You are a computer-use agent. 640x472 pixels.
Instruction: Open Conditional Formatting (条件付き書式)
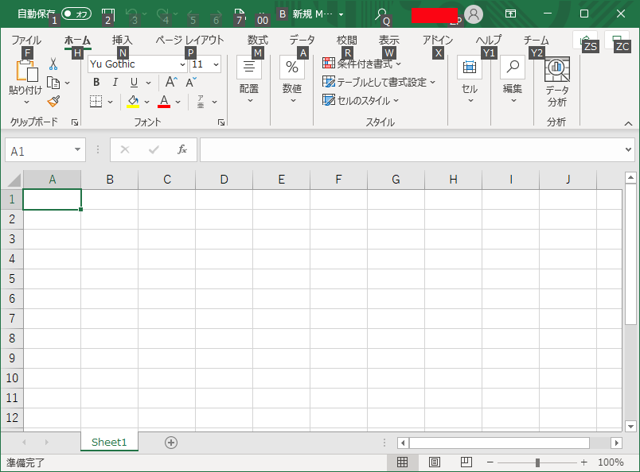[361, 64]
